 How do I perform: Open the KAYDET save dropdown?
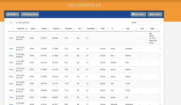click(12, 14)
